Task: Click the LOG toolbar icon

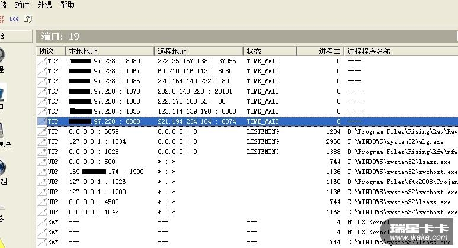Action: pyautogui.click(x=14, y=19)
